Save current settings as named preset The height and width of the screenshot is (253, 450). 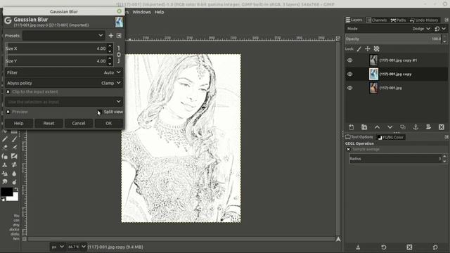[x=111, y=36]
